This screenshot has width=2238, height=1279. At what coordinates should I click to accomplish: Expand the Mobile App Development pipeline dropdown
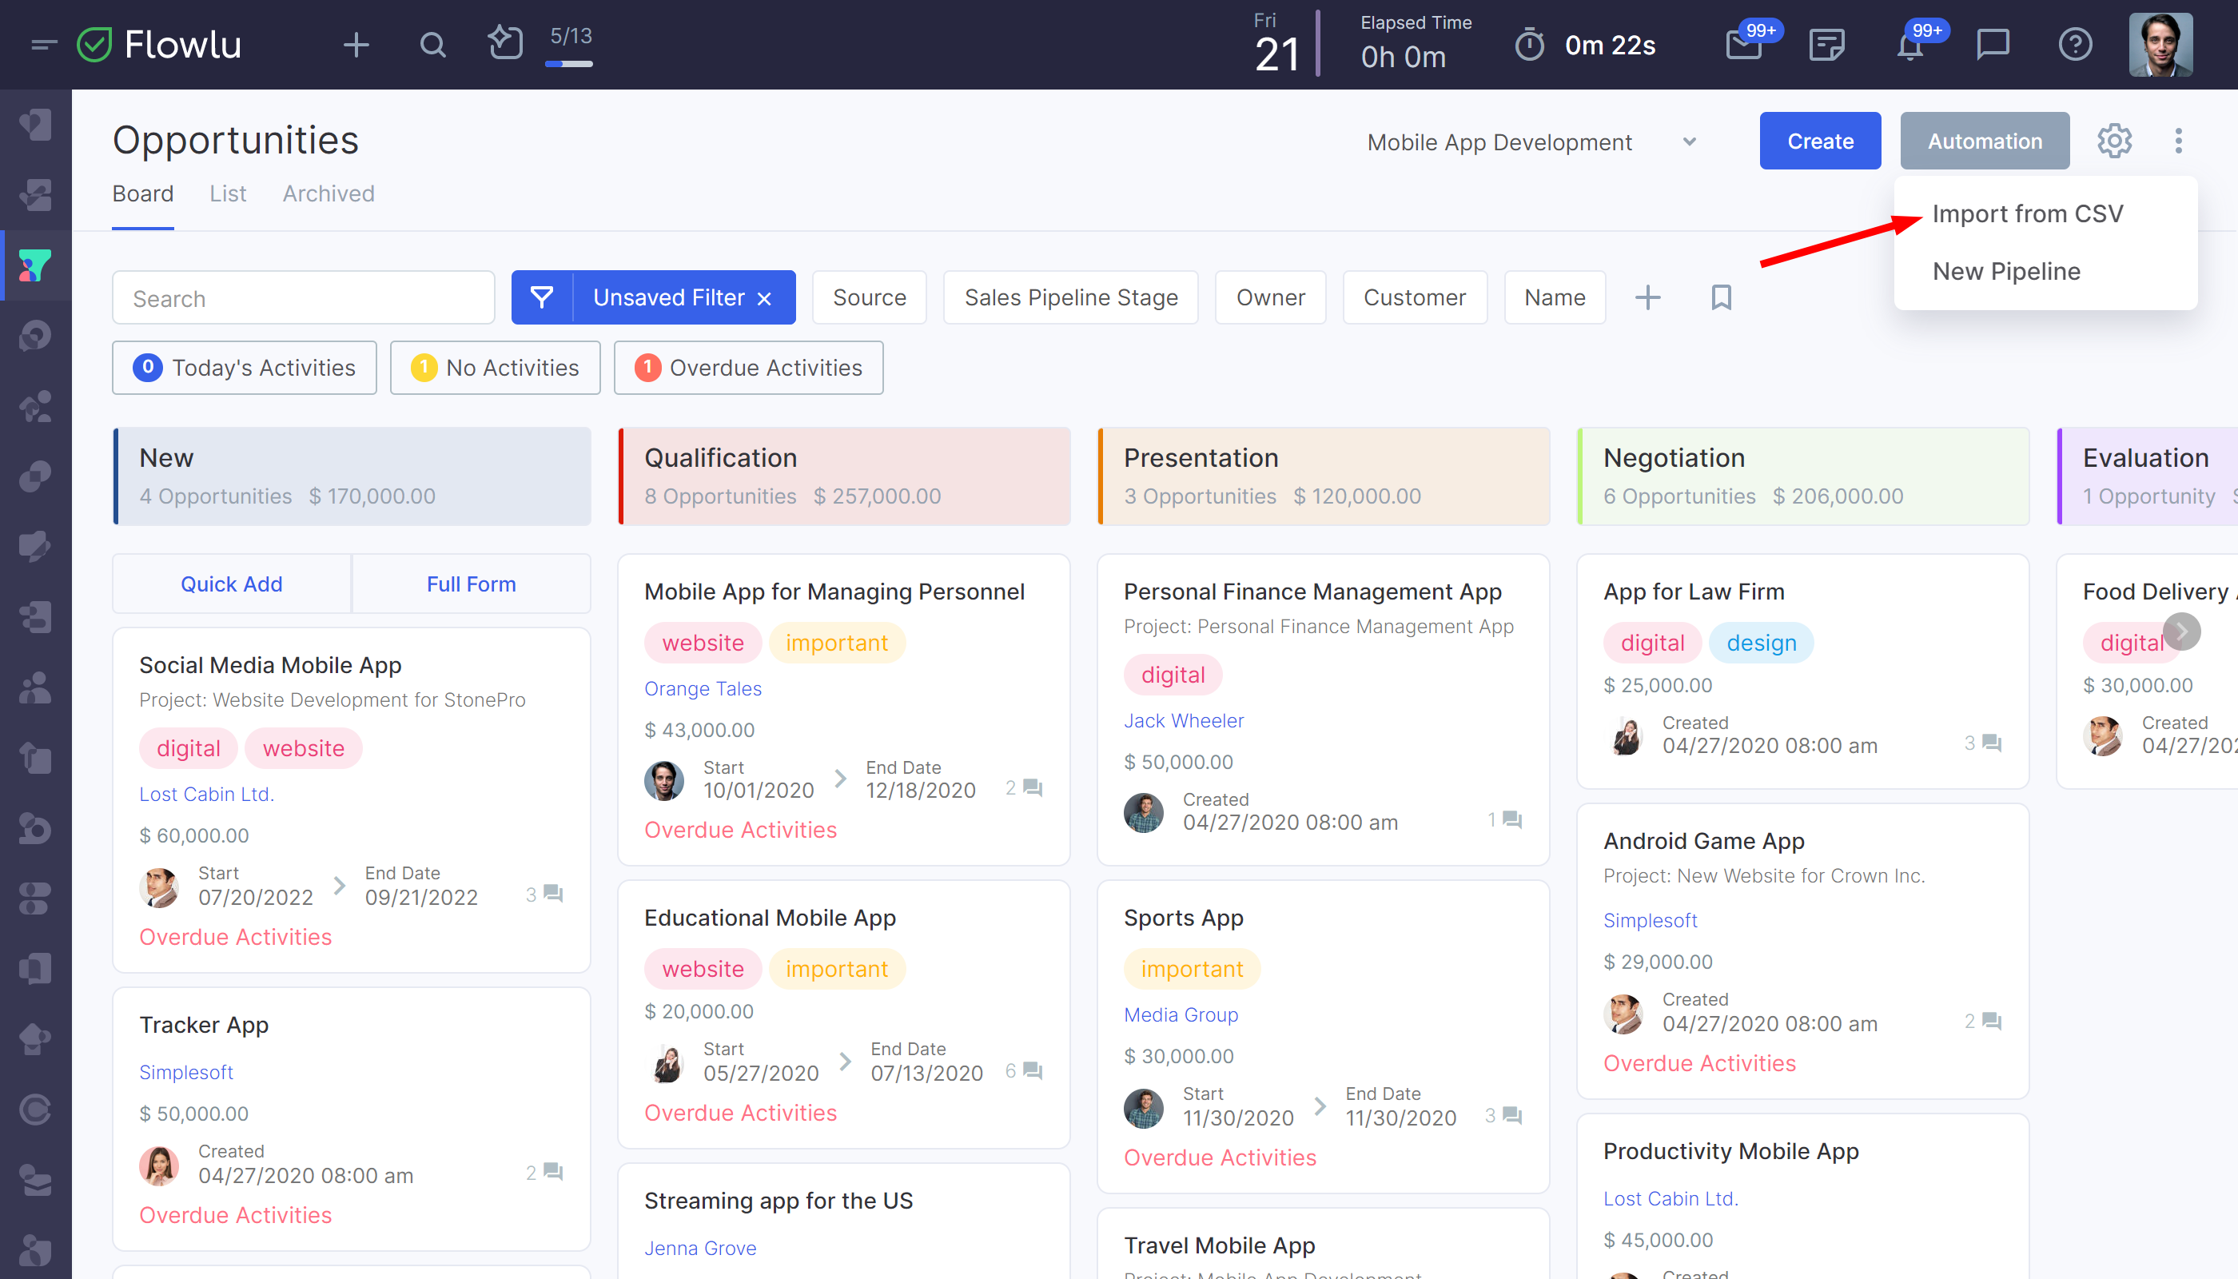1531,141
